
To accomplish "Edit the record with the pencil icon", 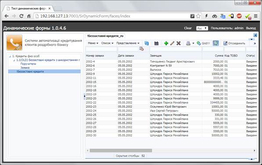I will 172,43.
